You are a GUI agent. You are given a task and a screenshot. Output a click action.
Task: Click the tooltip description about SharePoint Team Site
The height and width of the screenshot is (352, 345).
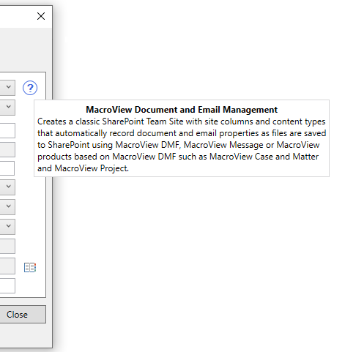point(182,145)
